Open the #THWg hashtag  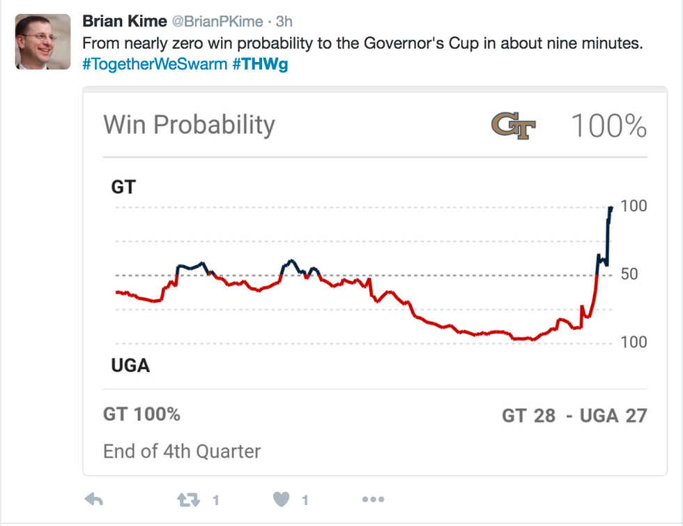[261, 63]
